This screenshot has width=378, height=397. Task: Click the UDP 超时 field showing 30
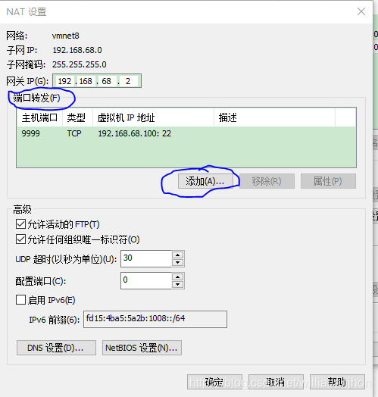(x=146, y=258)
